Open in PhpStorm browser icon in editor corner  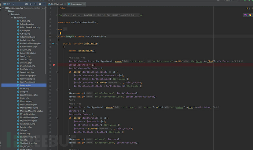tap(245, 15)
